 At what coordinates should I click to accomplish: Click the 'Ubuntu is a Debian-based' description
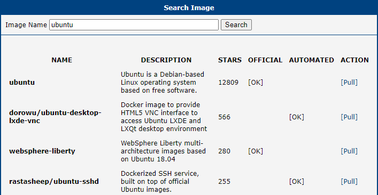pyautogui.click(x=163, y=83)
